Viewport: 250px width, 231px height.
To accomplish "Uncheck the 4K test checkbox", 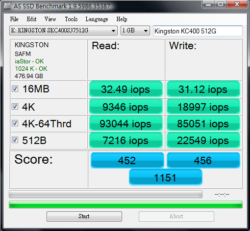I will click(x=15, y=107).
